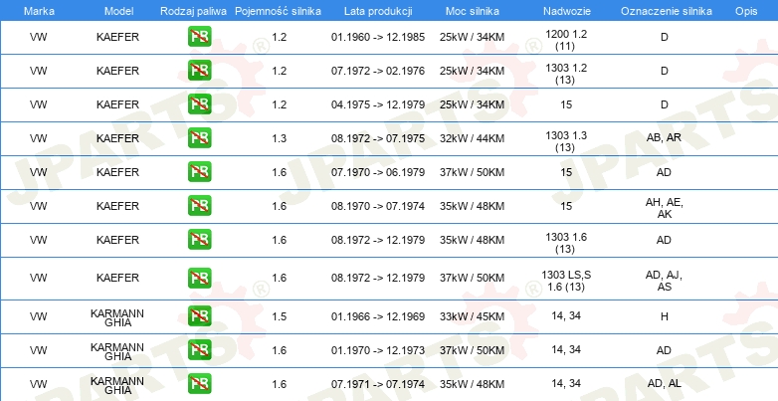Click the Opis column header
This screenshot has width=778, height=401.
click(746, 11)
